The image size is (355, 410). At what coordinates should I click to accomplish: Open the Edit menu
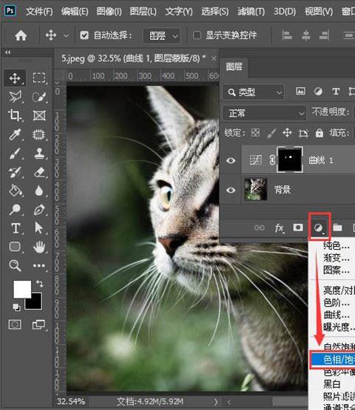[x=75, y=12]
